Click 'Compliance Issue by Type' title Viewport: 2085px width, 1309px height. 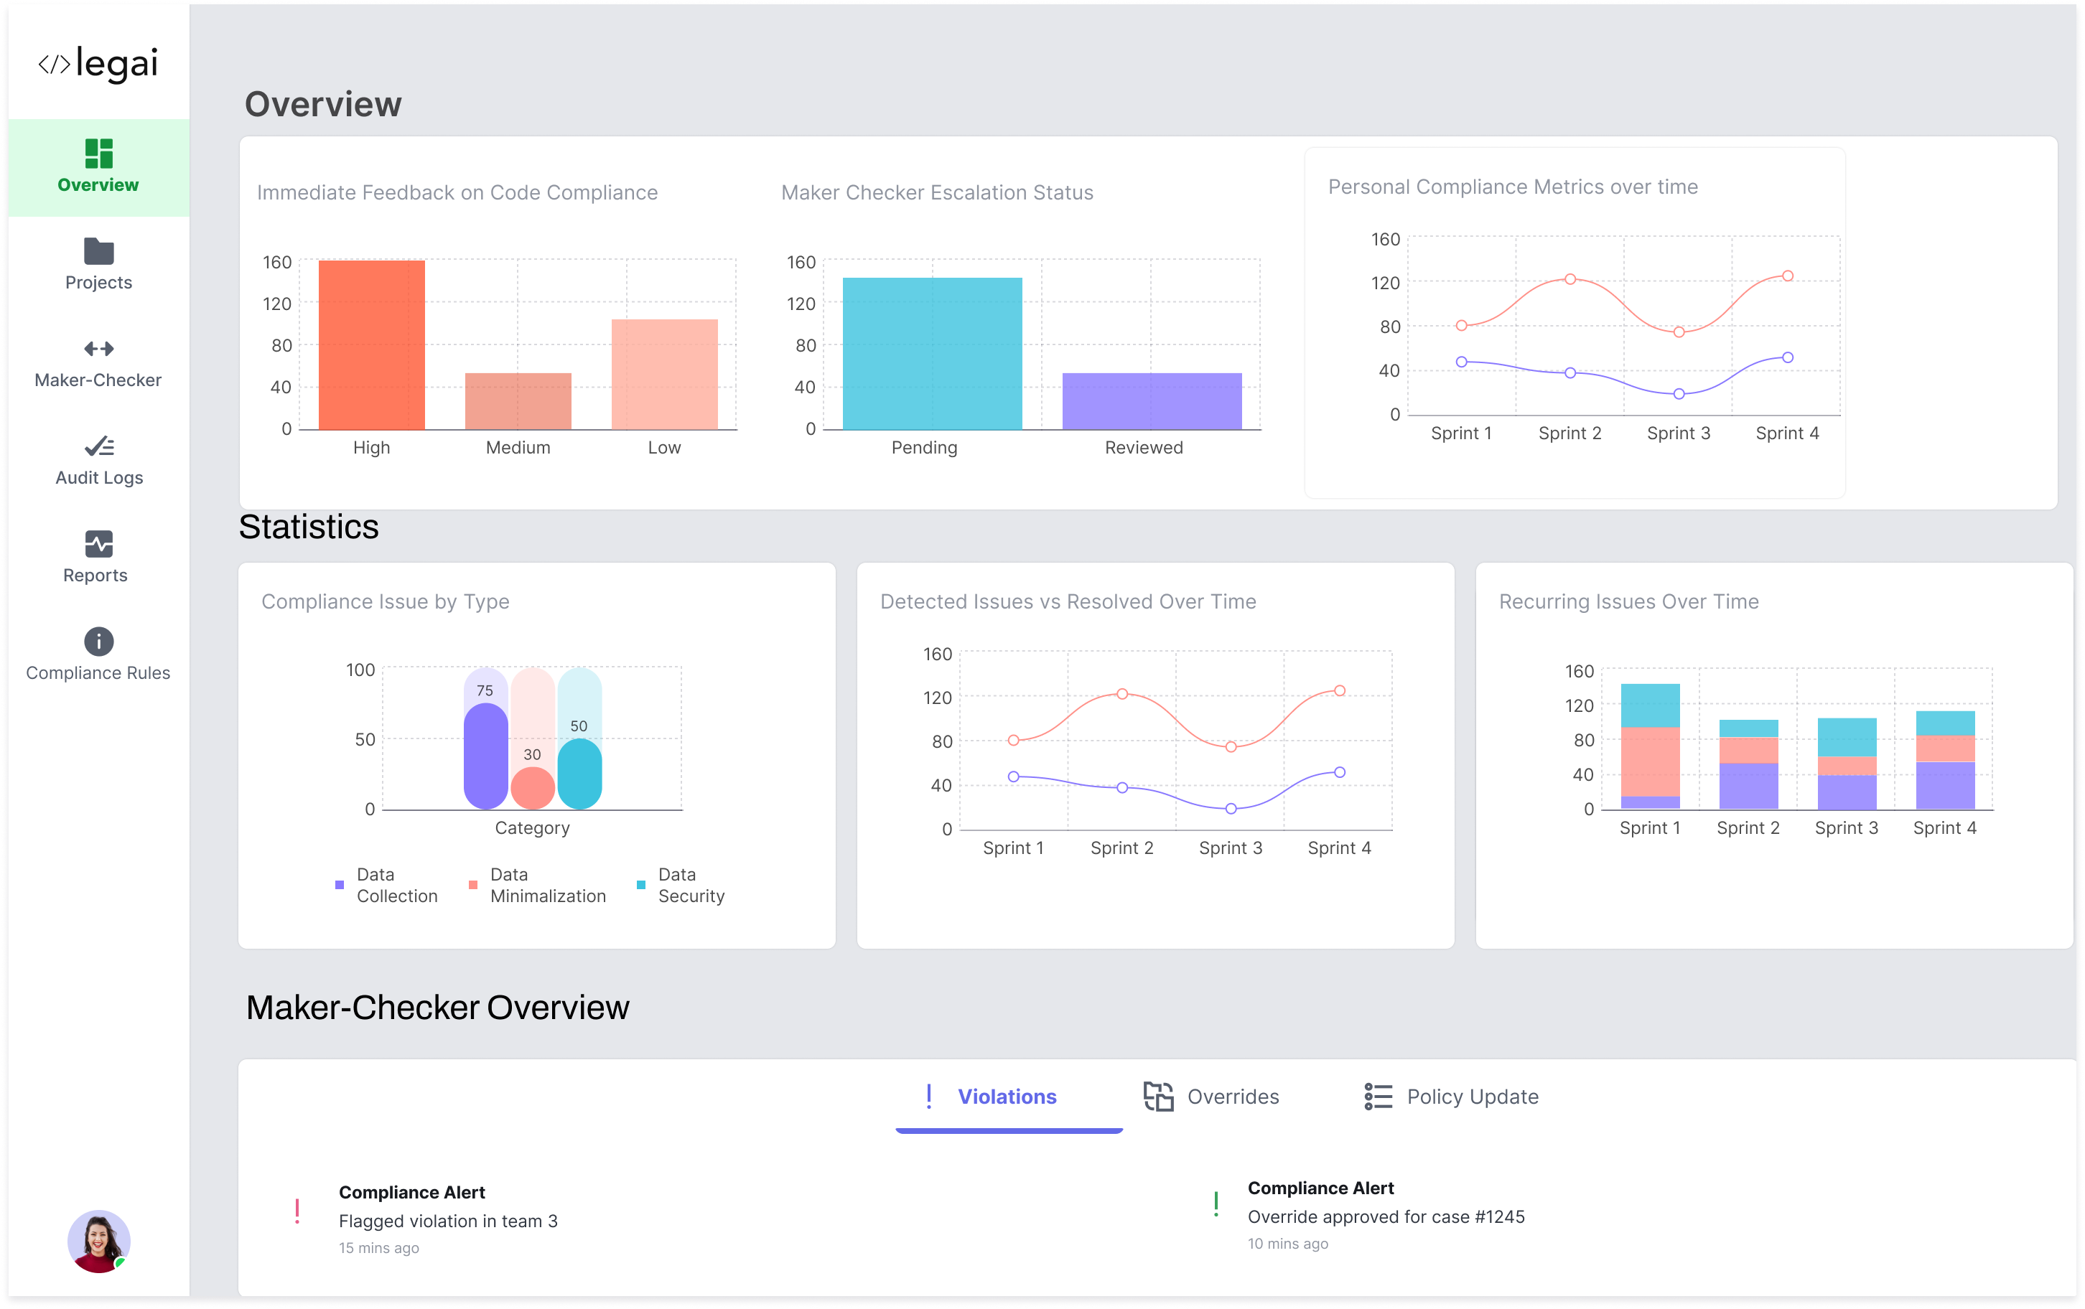[x=386, y=601]
